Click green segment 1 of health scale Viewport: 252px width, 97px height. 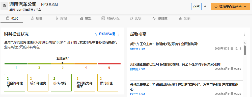point(16,64)
